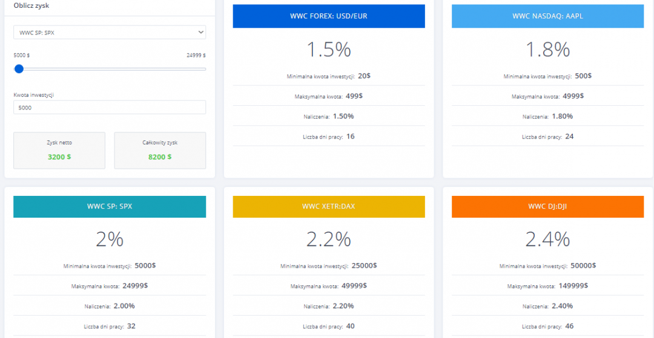Click the large 1.5% rate text
Screen dimensions: 654x338
329,50
